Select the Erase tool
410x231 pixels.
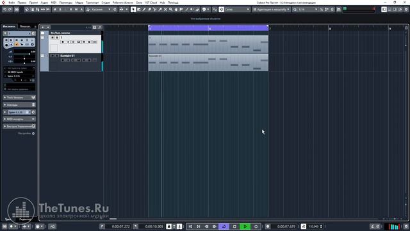149,10
